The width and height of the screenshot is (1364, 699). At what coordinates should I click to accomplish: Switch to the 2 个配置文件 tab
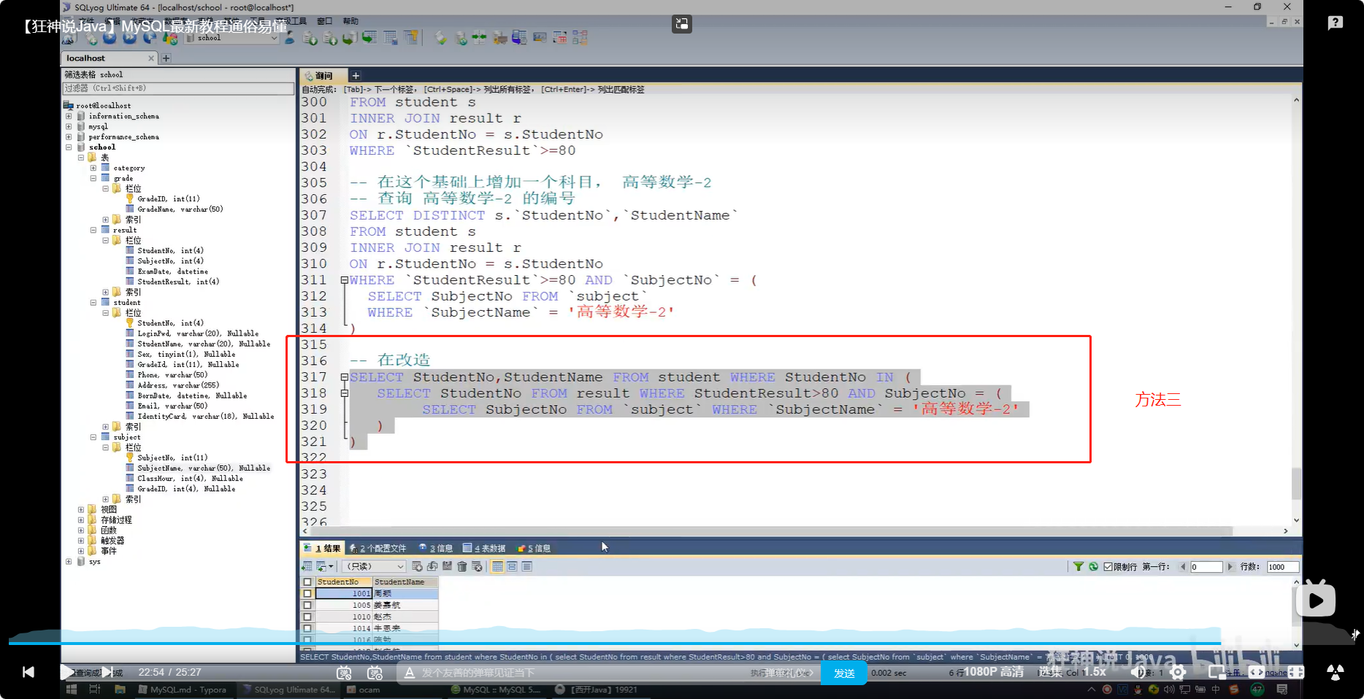pos(378,548)
